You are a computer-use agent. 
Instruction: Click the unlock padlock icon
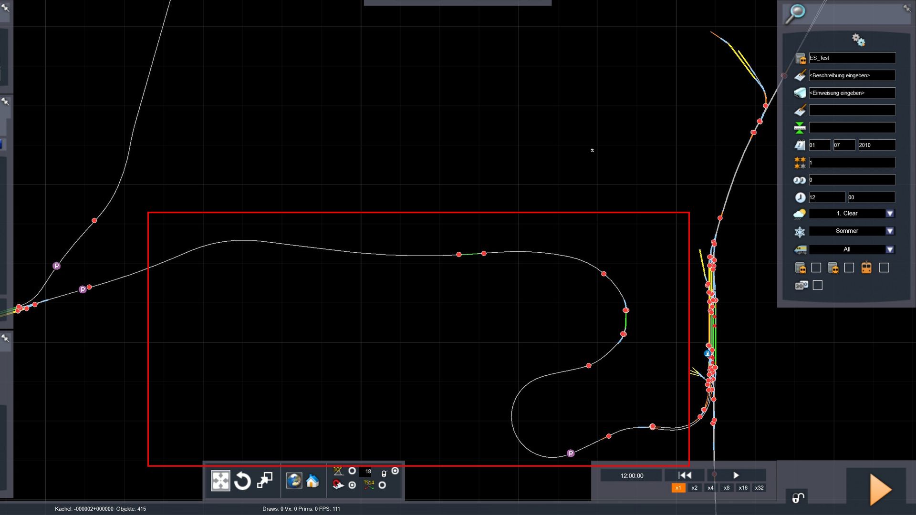[x=798, y=498]
